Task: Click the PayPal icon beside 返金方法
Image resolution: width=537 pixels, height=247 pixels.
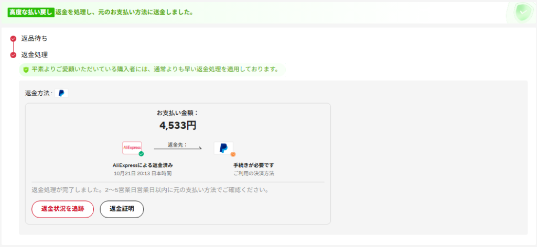Action: pyautogui.click(x=61, y=93)
